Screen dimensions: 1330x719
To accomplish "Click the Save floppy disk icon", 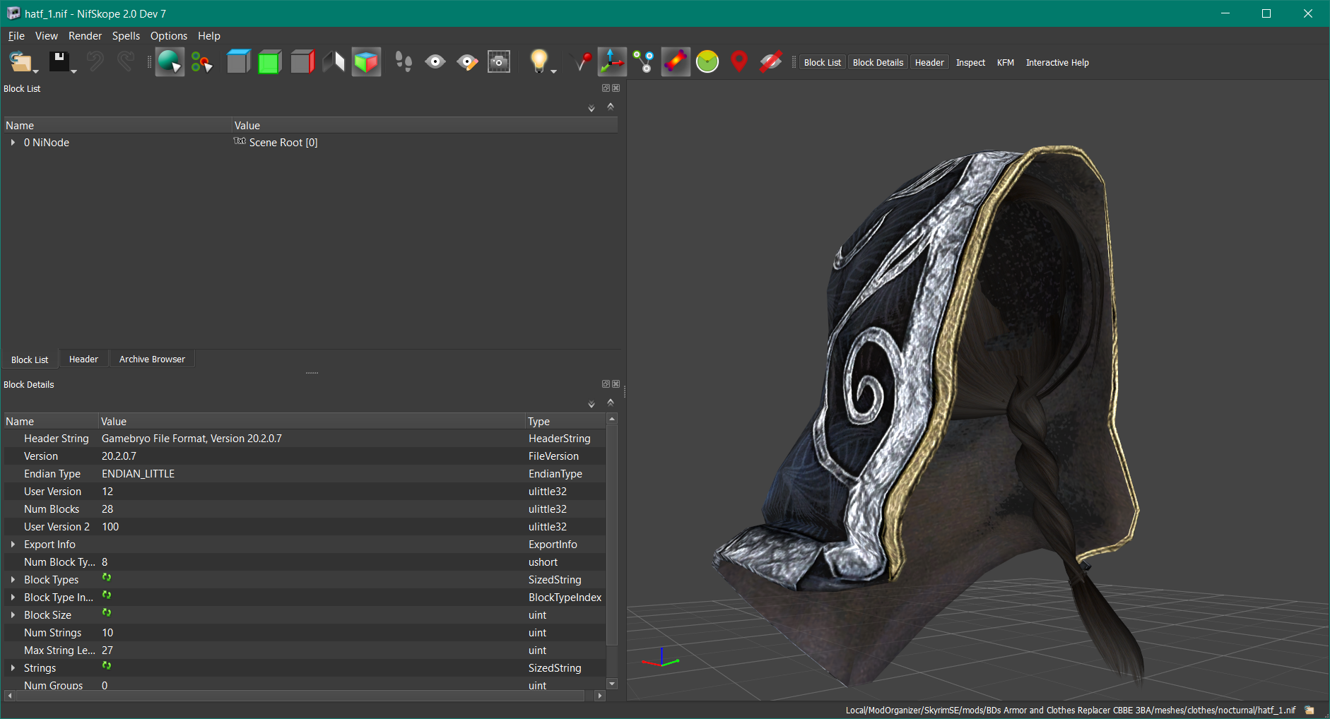I will pos(59,61).
